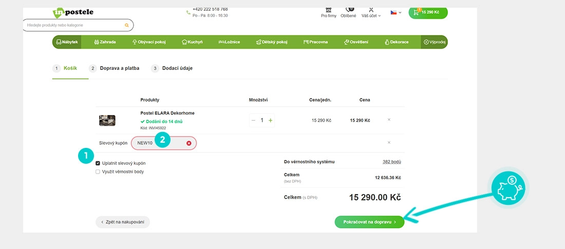This screenshot has width=565, height=249.
Task: Go to Doprava a platba step
Action: [114, 68]
